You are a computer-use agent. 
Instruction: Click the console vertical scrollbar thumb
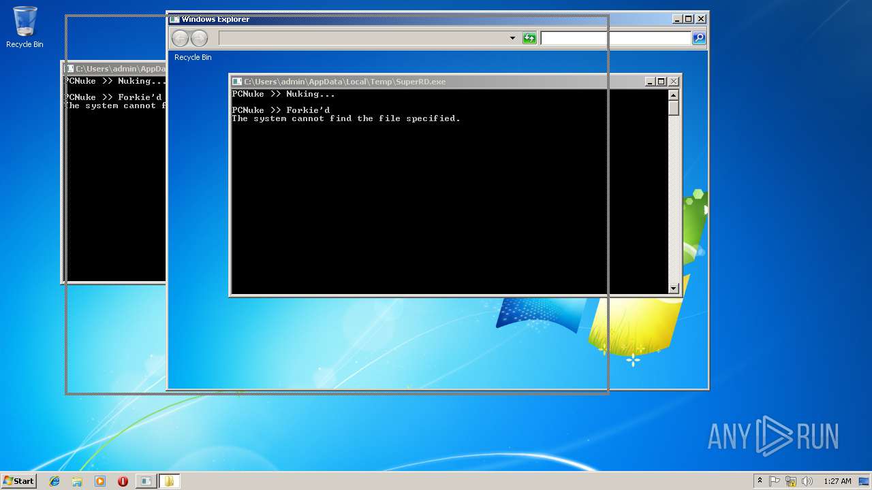tap(674, 108)
